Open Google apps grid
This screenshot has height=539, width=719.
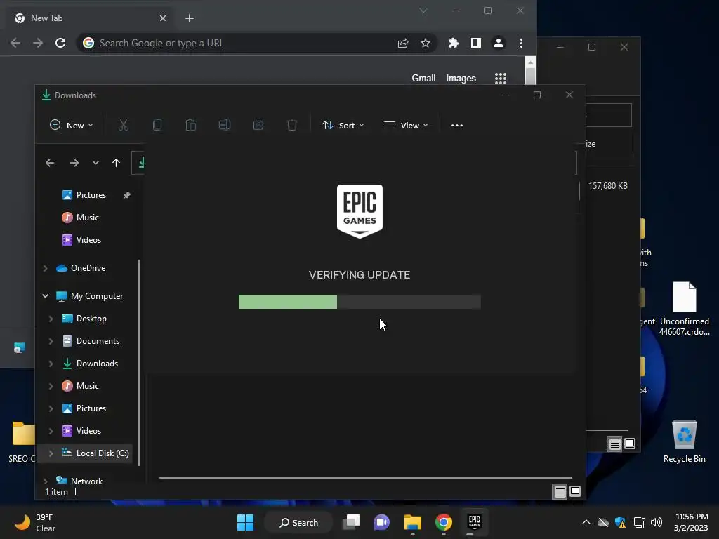point(501,79)
